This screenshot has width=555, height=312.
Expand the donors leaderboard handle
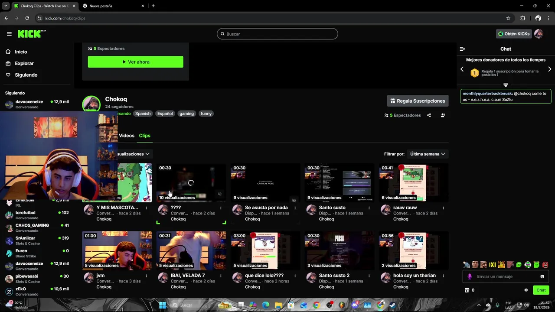tap(506, 84)
